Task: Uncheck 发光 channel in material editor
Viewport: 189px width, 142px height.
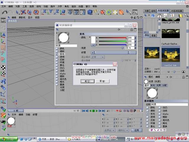Action: pyautogui.click(x=57, y=54)
